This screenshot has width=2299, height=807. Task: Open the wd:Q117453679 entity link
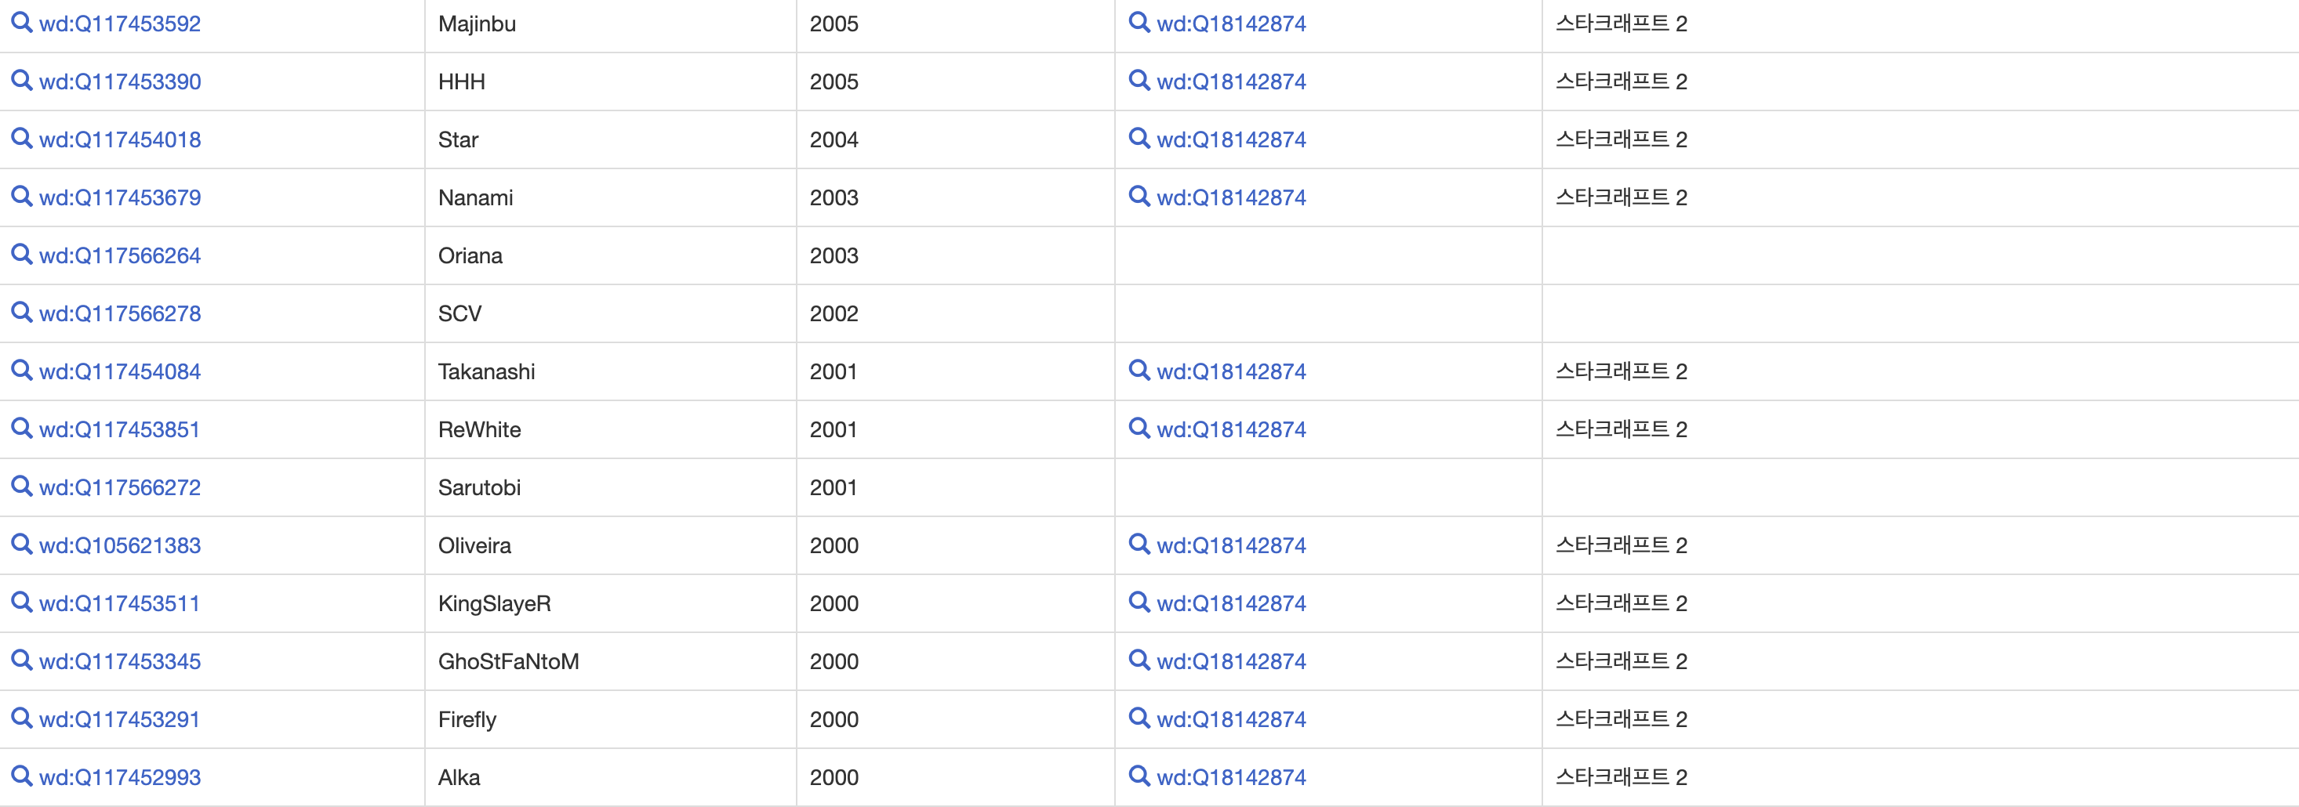tap(120, 198)
